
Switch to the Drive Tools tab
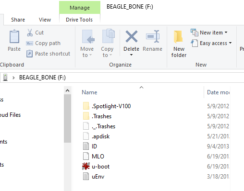(x=79, y=20)
